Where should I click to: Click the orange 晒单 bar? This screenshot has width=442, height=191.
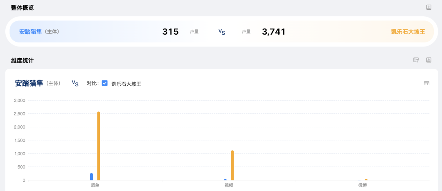pyautogui.click(x=98, y=146)
